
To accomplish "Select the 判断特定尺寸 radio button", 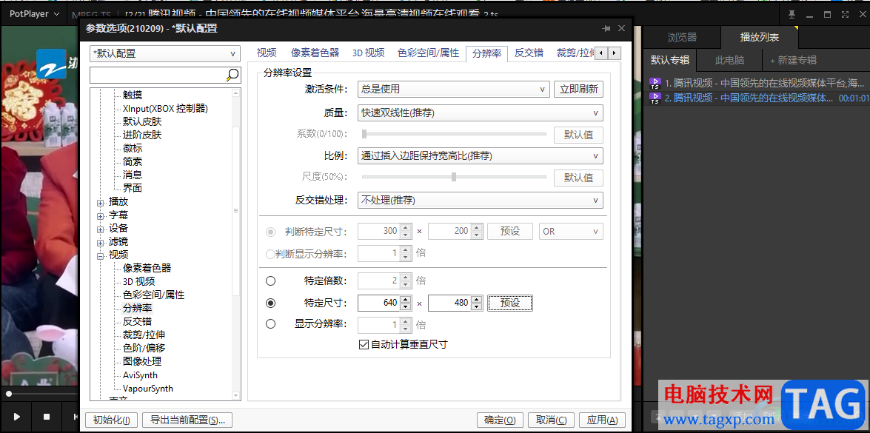I will (271, 231).
